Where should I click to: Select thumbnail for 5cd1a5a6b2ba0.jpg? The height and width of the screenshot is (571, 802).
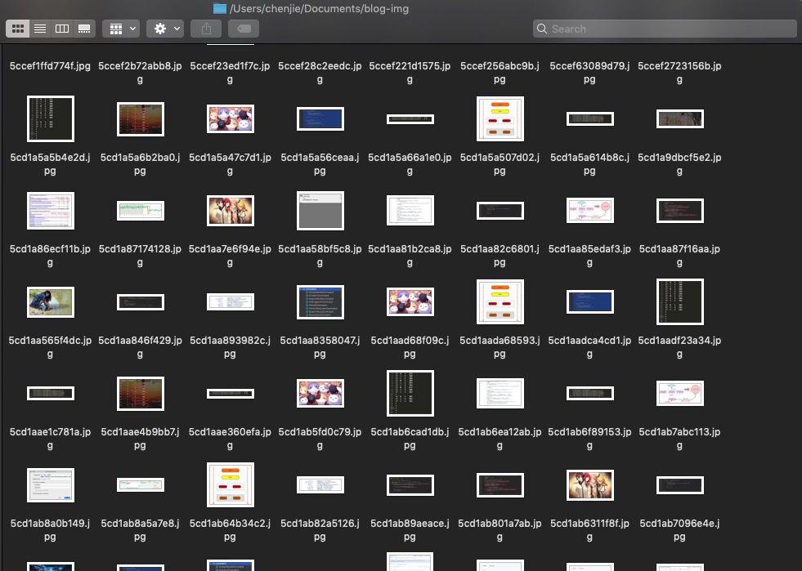click(140, 118)
